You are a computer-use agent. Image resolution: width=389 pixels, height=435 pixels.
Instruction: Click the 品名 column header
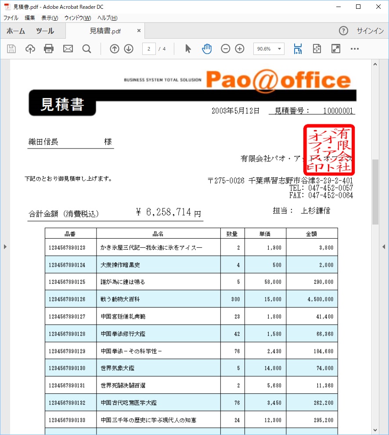(x=158, y=234)
